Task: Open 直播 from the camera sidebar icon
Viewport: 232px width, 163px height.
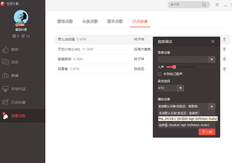Action: [x=5, y=76]
